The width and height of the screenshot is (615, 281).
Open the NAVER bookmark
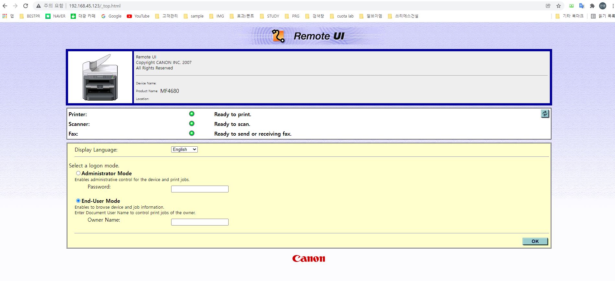(x=55, y=16)
